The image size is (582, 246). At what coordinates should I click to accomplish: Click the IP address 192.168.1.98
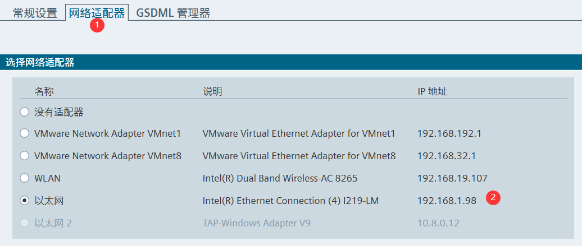pos(447,201)
